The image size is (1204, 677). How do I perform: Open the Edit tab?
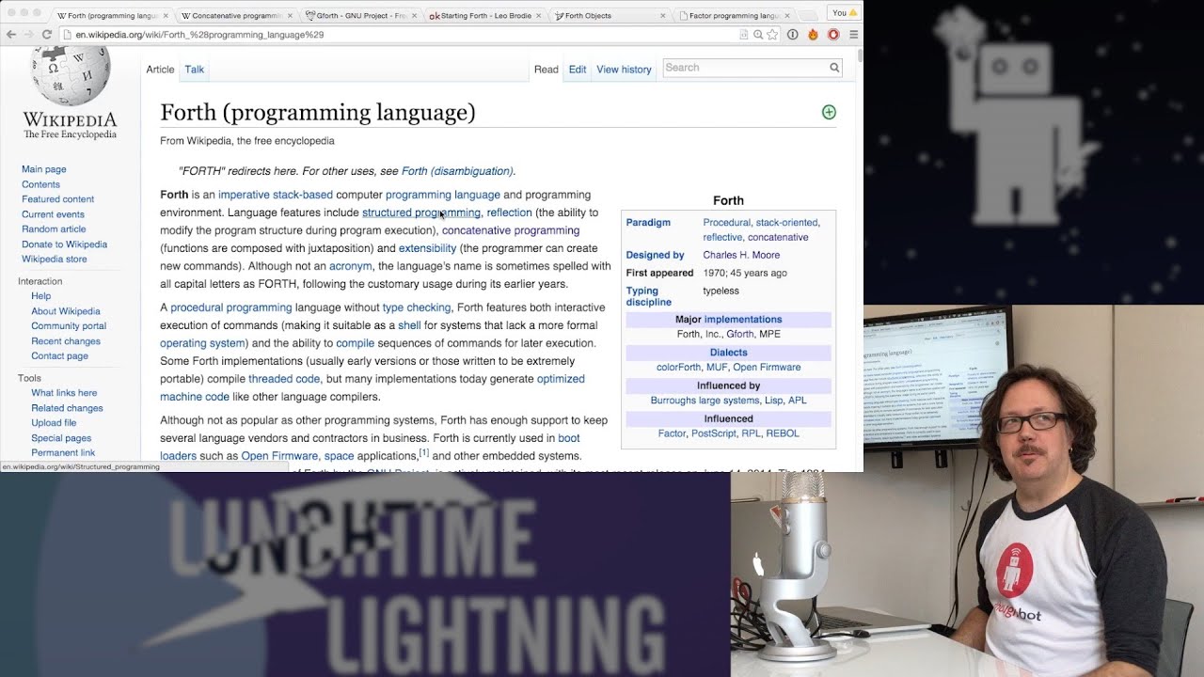pyautogui.click(x=578, y=69)
